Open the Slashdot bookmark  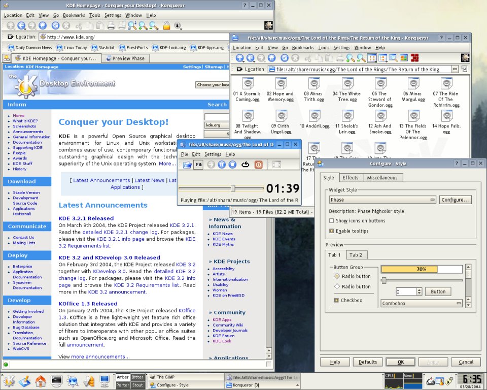click(x=103, y=48)
